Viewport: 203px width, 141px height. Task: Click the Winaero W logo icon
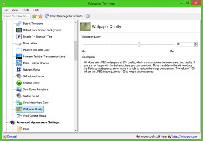pyautogui.click(x=170, y=137)
